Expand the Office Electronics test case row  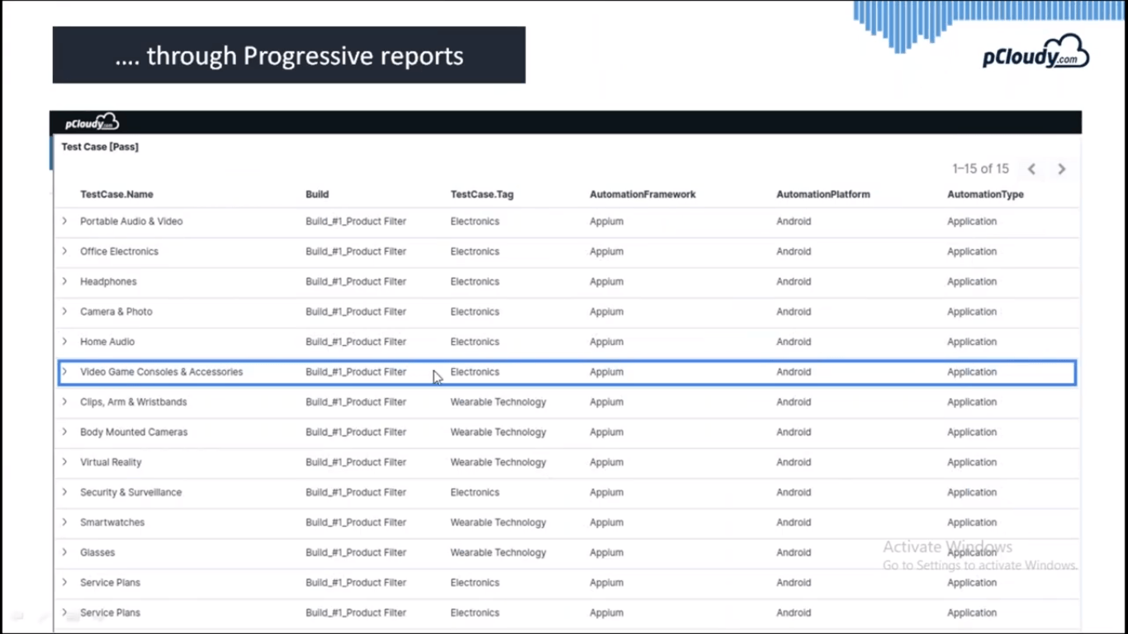coord(64,251)
